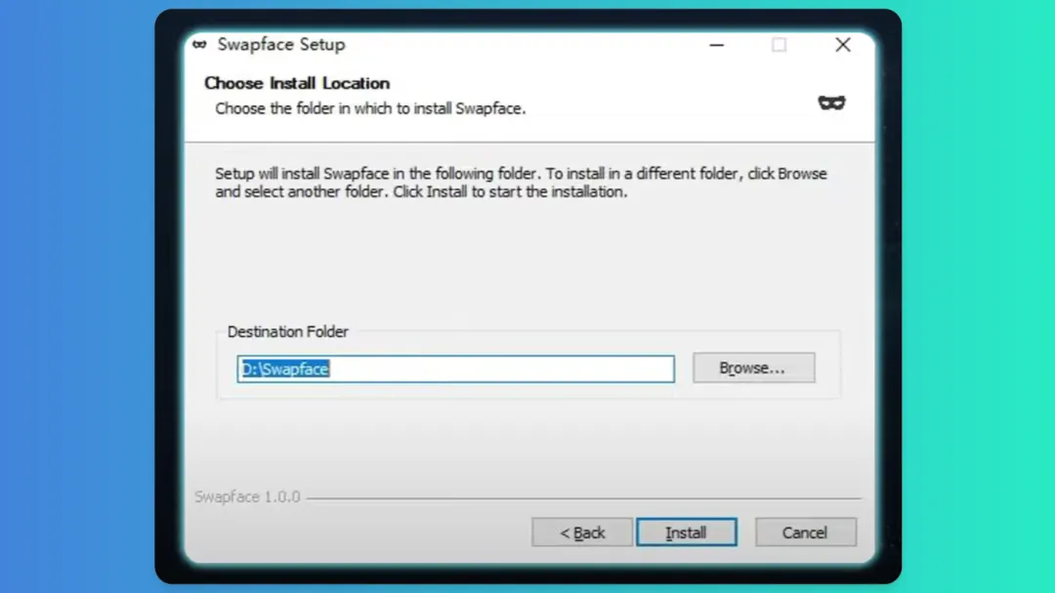Click the 'Destination Folder' group label
1055x593 pixels.
click(287, 332)
